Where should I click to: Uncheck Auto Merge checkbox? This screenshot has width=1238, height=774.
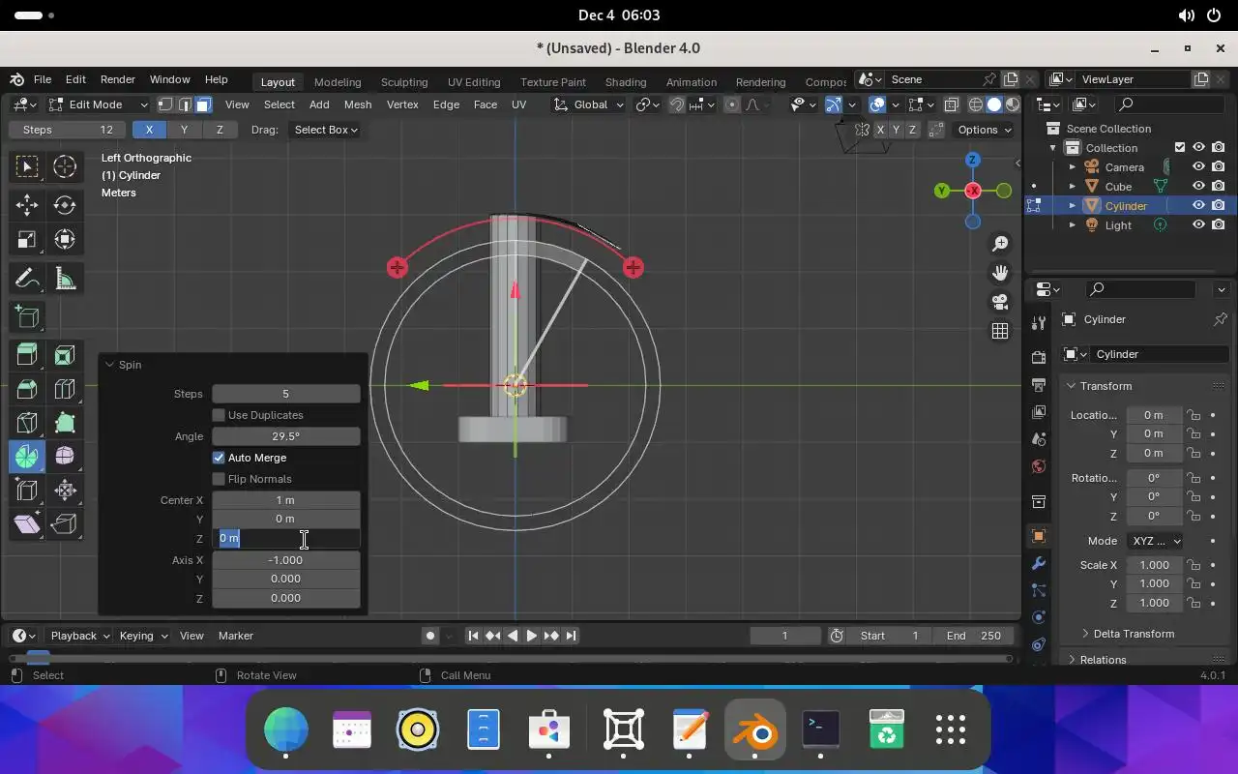[219, 458]
